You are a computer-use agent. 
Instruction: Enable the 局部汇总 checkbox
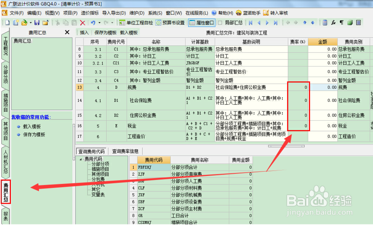coord(220,23)
